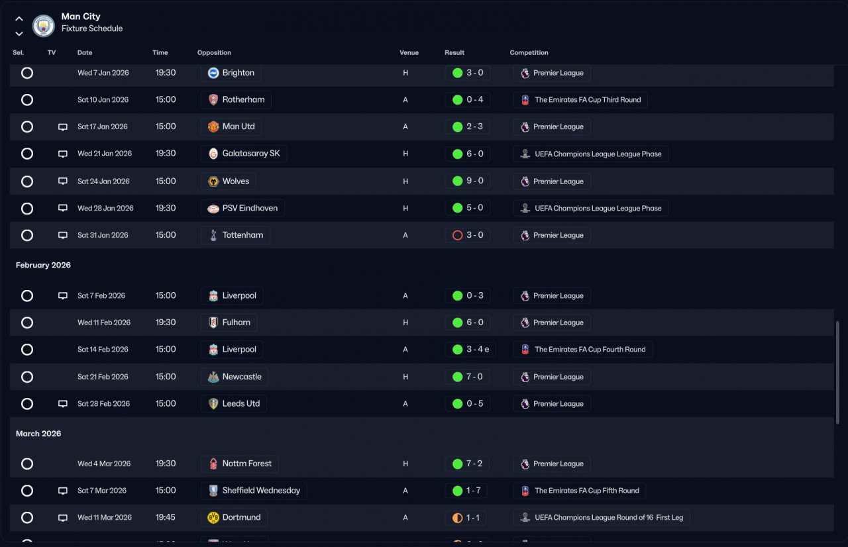
Task: Click the date Sat 17 Jan 2026
Action: [x=103, y=126]
